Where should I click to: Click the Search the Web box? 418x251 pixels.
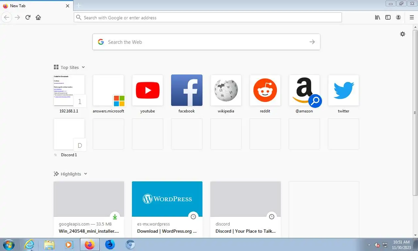pos(206,42)
